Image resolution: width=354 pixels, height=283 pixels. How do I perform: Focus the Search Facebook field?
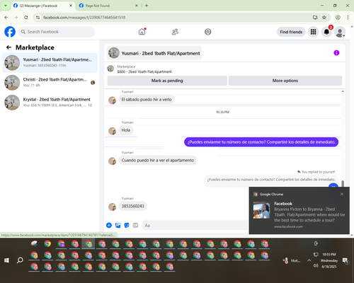pyautogui.click(x=57, y=32)
